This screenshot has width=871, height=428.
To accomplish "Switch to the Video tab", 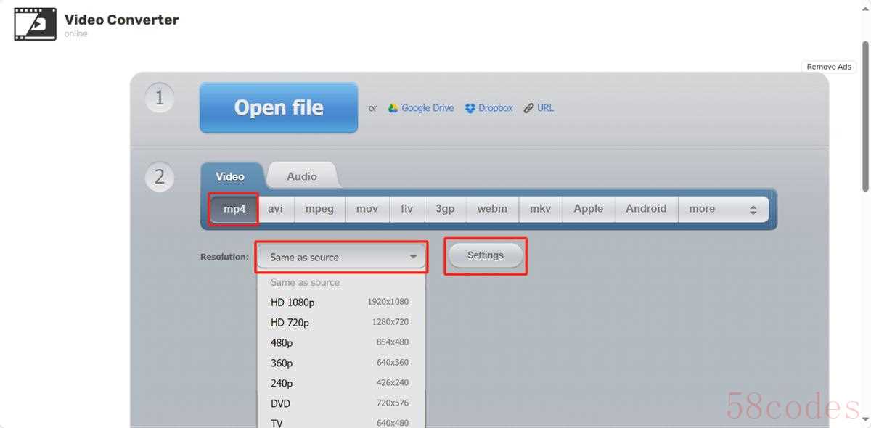I will 230,176.
